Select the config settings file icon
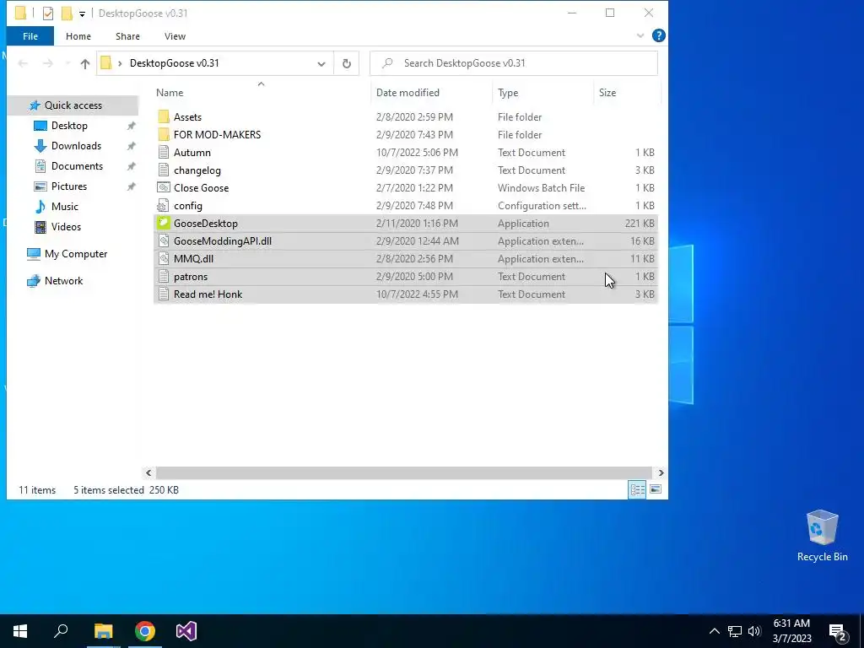Viewport: 864px width, 648px height. [164, 206]
